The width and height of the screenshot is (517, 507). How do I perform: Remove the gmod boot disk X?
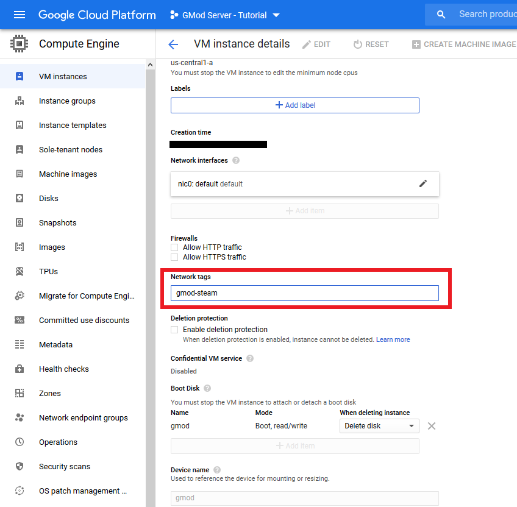click(x=431, y=426)
